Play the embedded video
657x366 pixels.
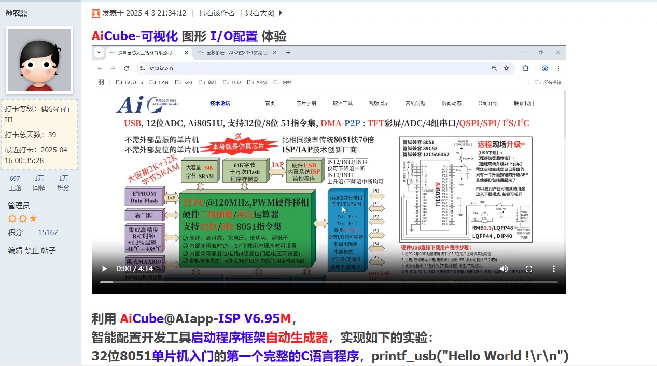pyautogui.click(x=104, y=269)
